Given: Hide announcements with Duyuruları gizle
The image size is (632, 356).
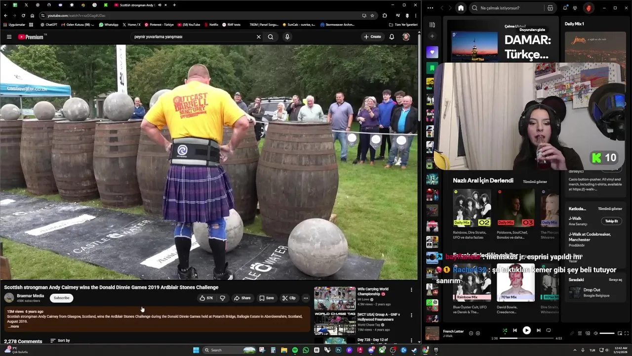Looking at the screenshot, I should coord(532,30).
